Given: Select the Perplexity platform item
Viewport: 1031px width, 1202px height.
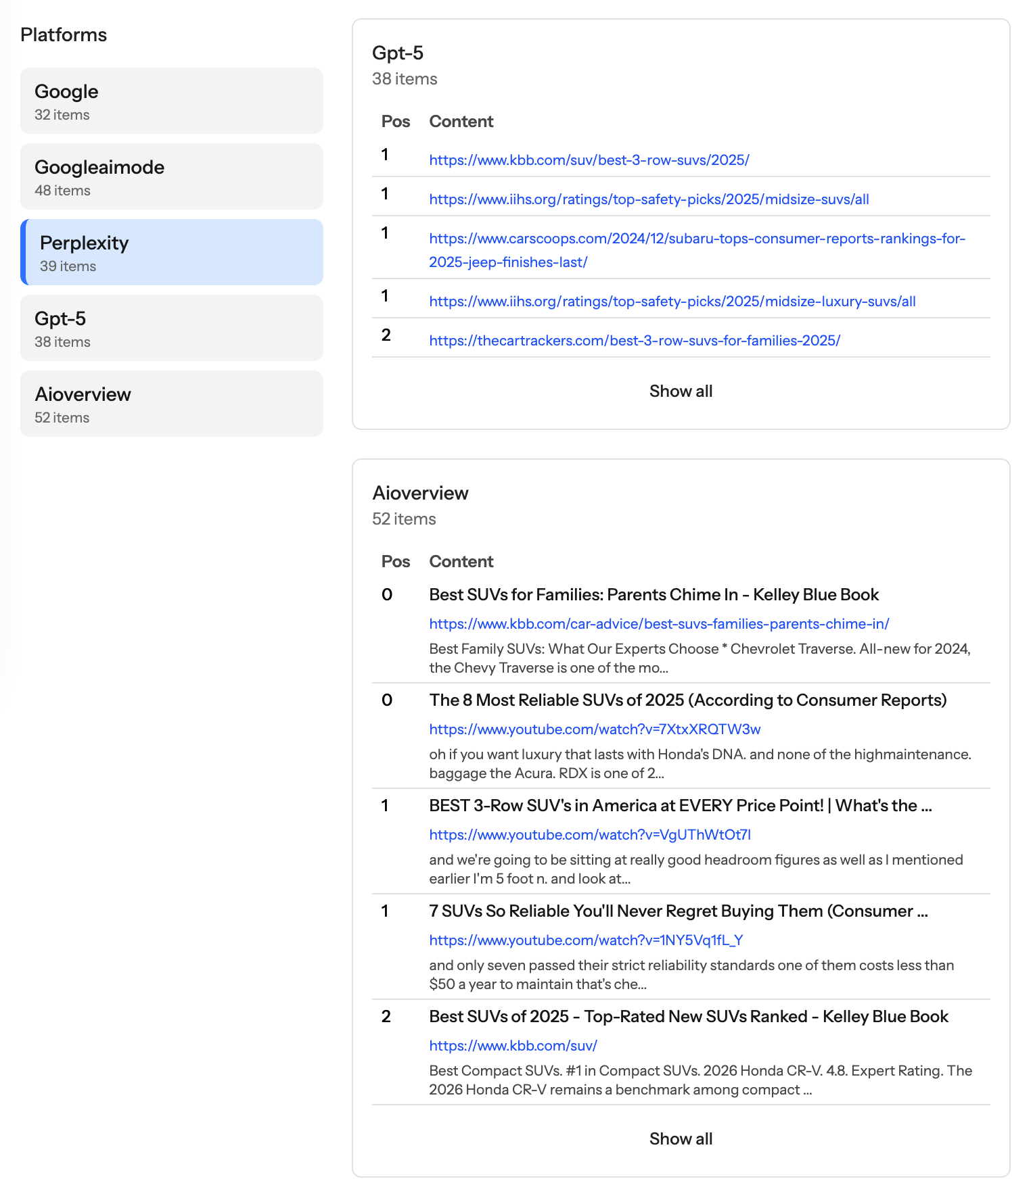Looking at the screenshot, I should 171,252.
